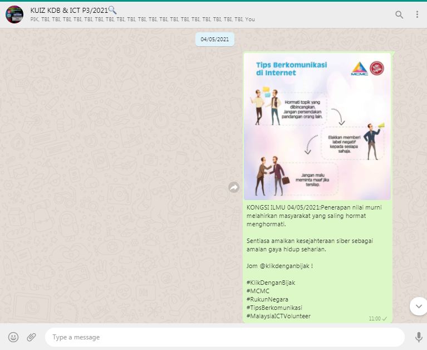Open the three-dot chat menu
The image size is (427, 350).
[417, 14]
